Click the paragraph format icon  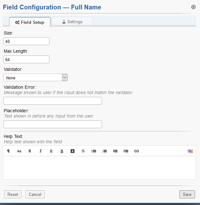(x=8, y=151)
